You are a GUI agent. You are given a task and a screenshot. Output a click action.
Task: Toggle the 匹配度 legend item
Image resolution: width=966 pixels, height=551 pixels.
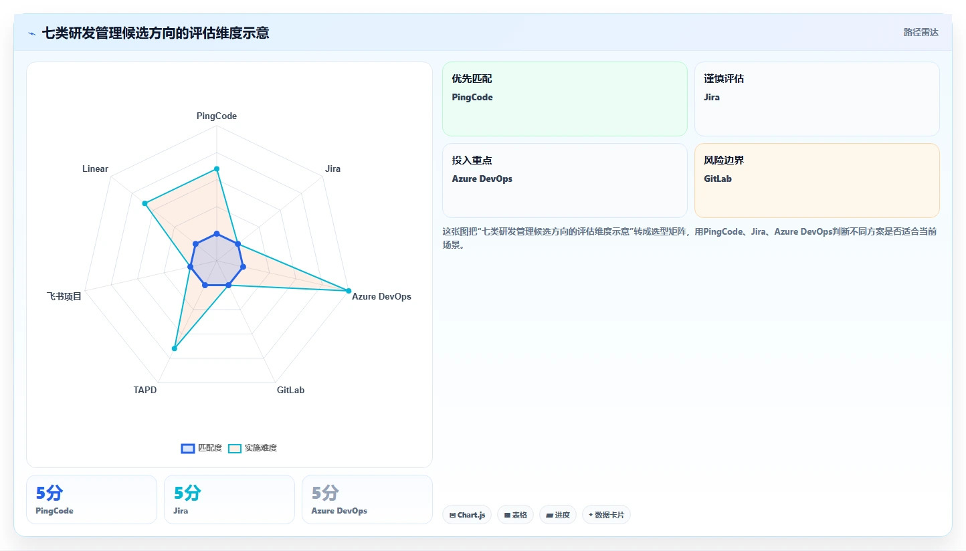pyautogui.click(x=201, y=448)
